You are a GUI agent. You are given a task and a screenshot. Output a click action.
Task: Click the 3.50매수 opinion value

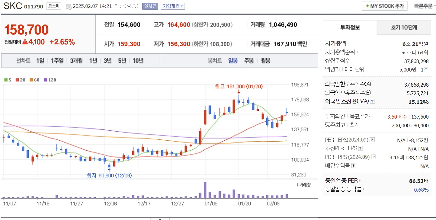tap(397, 117)
